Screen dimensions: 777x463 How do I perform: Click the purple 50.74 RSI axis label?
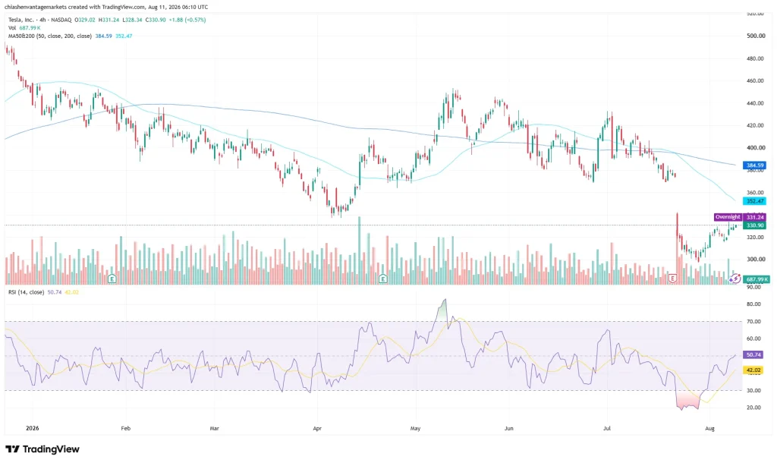(753, 355)
